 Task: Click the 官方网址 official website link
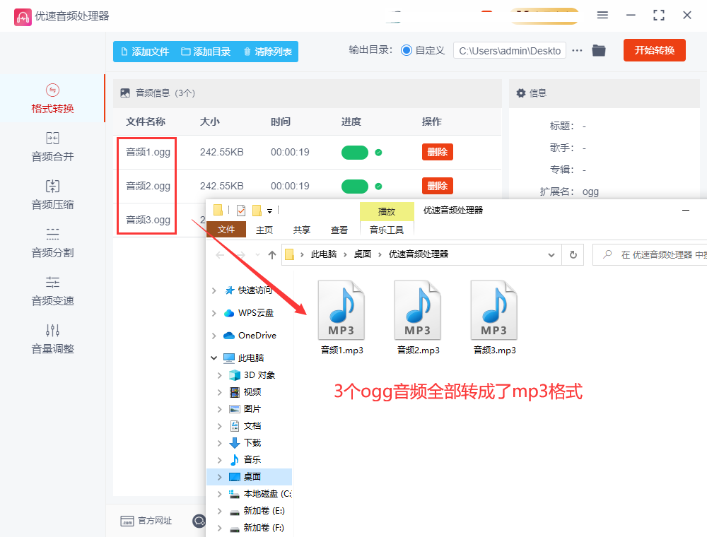[x=146, y=521]
